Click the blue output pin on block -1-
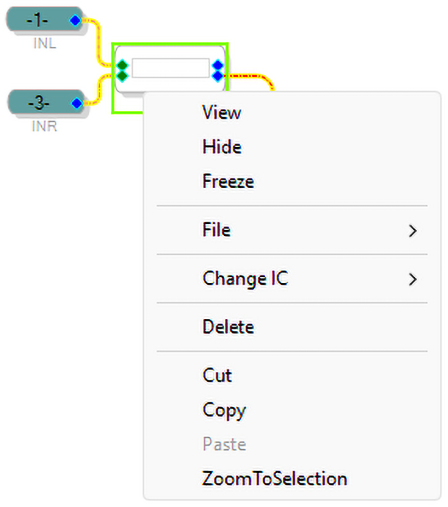This screenshot has width=448, height=507. 75,20
